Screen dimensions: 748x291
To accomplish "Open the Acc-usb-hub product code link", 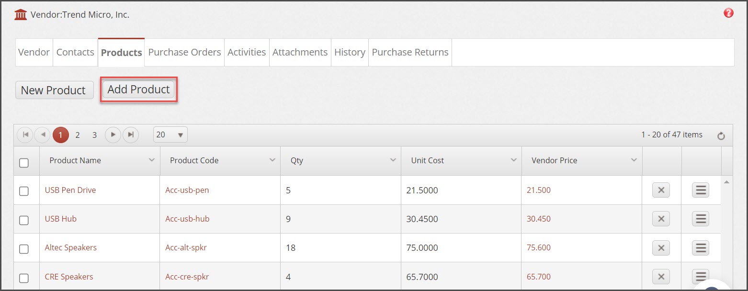I will click(187, 219).
